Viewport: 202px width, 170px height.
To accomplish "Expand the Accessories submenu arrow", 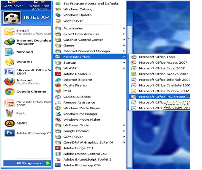I will click(x=124, y=28).
